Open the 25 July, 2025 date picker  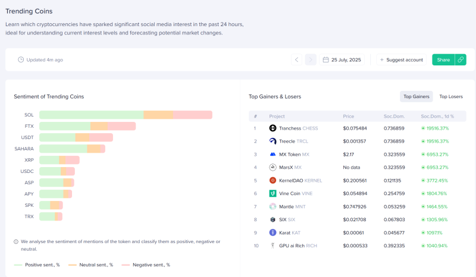click(x=342, y=60)
